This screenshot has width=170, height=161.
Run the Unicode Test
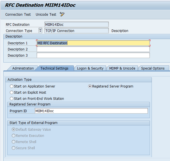[x=46, y=14]
